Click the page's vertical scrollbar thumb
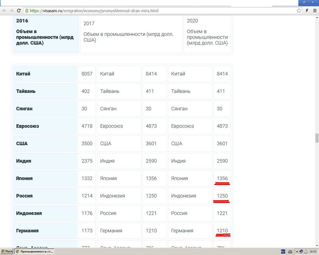 coord(317,138)
